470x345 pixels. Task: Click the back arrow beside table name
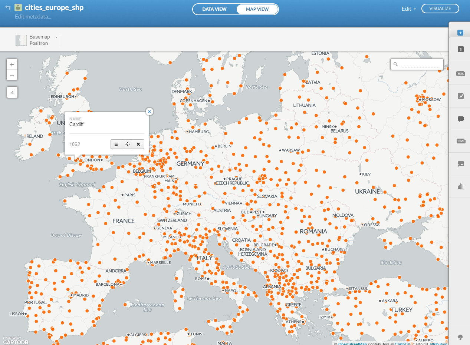(x=8, y=7)
